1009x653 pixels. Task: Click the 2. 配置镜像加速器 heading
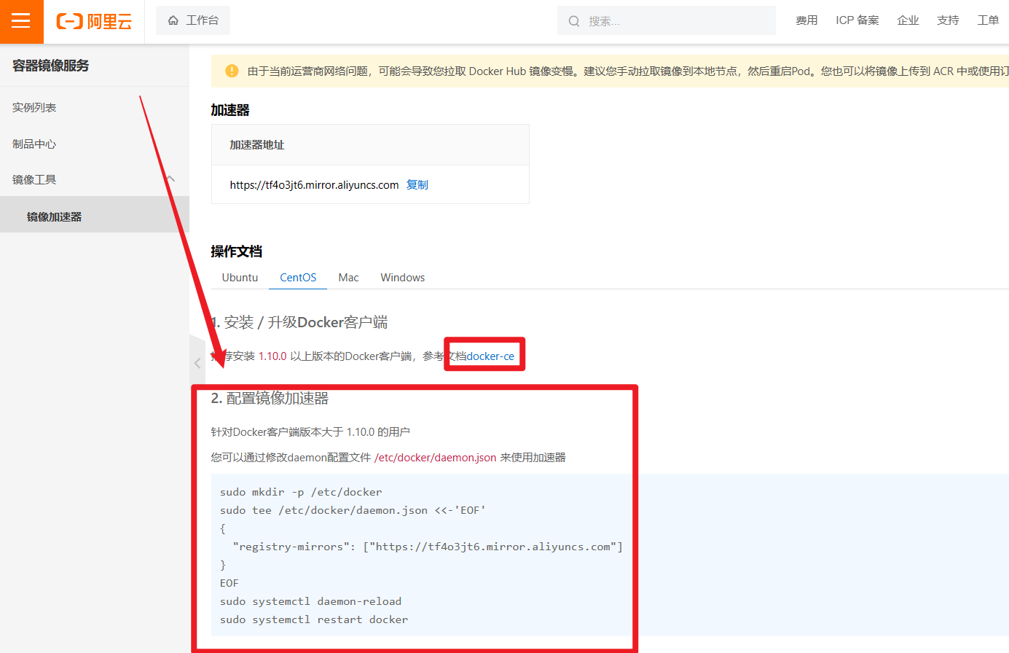(x=270, y=399)
